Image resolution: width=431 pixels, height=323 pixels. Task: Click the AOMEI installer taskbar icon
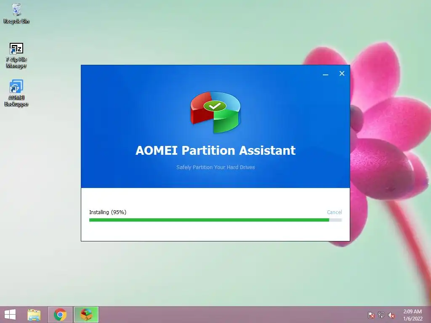(x=86, y=315)
